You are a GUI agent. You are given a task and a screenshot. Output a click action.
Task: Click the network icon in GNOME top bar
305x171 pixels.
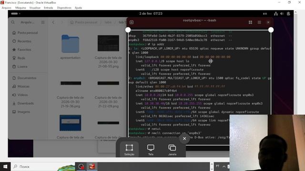click(276, 14)
